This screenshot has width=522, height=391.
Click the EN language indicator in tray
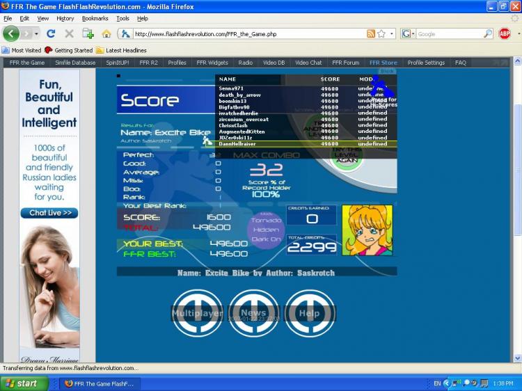point(437,383)
